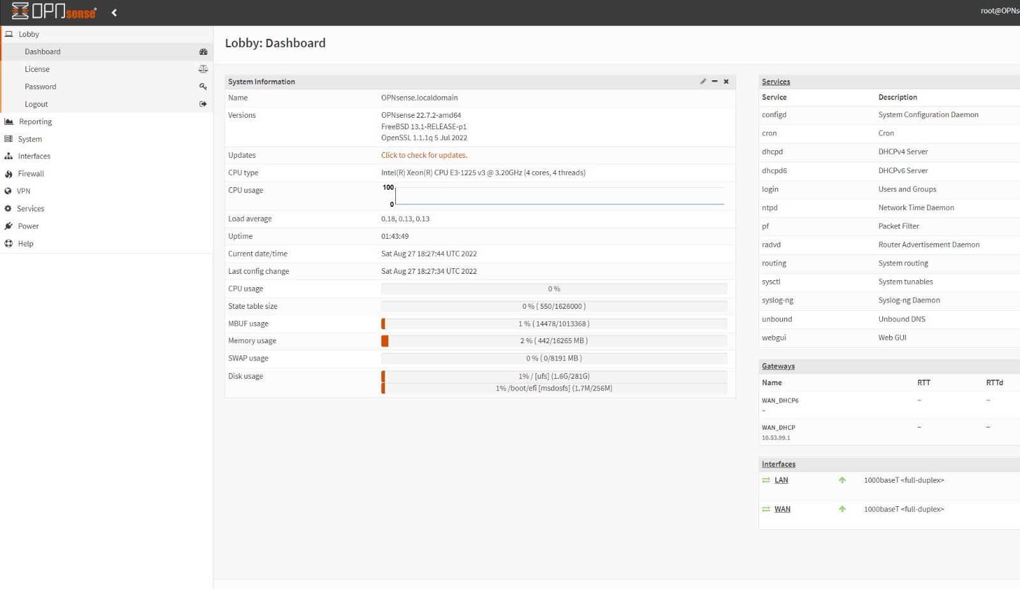1020x589 pixels.
Task: Click the Lobby laptop icon
Action: [x=9, y=34]
